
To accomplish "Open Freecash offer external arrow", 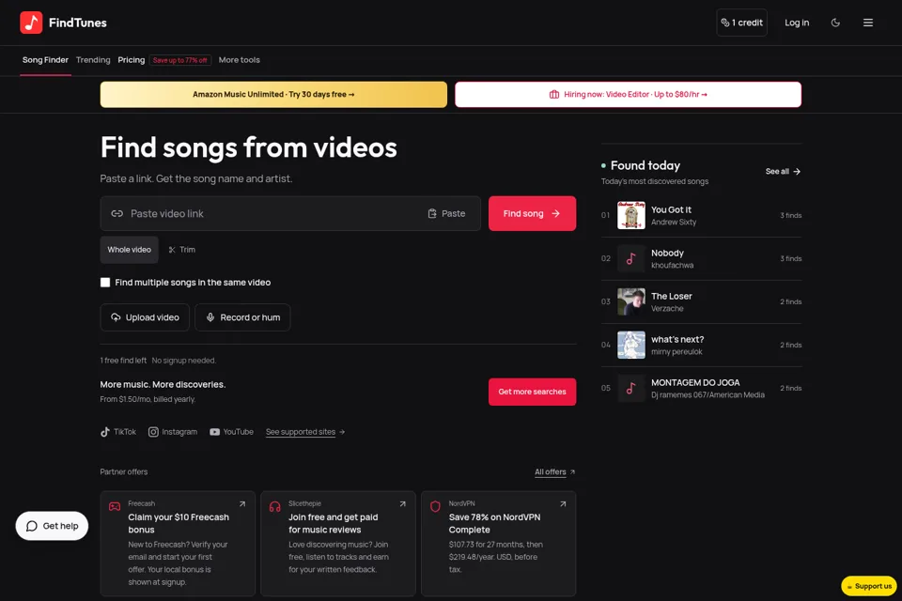I will [x=242, y=503].
